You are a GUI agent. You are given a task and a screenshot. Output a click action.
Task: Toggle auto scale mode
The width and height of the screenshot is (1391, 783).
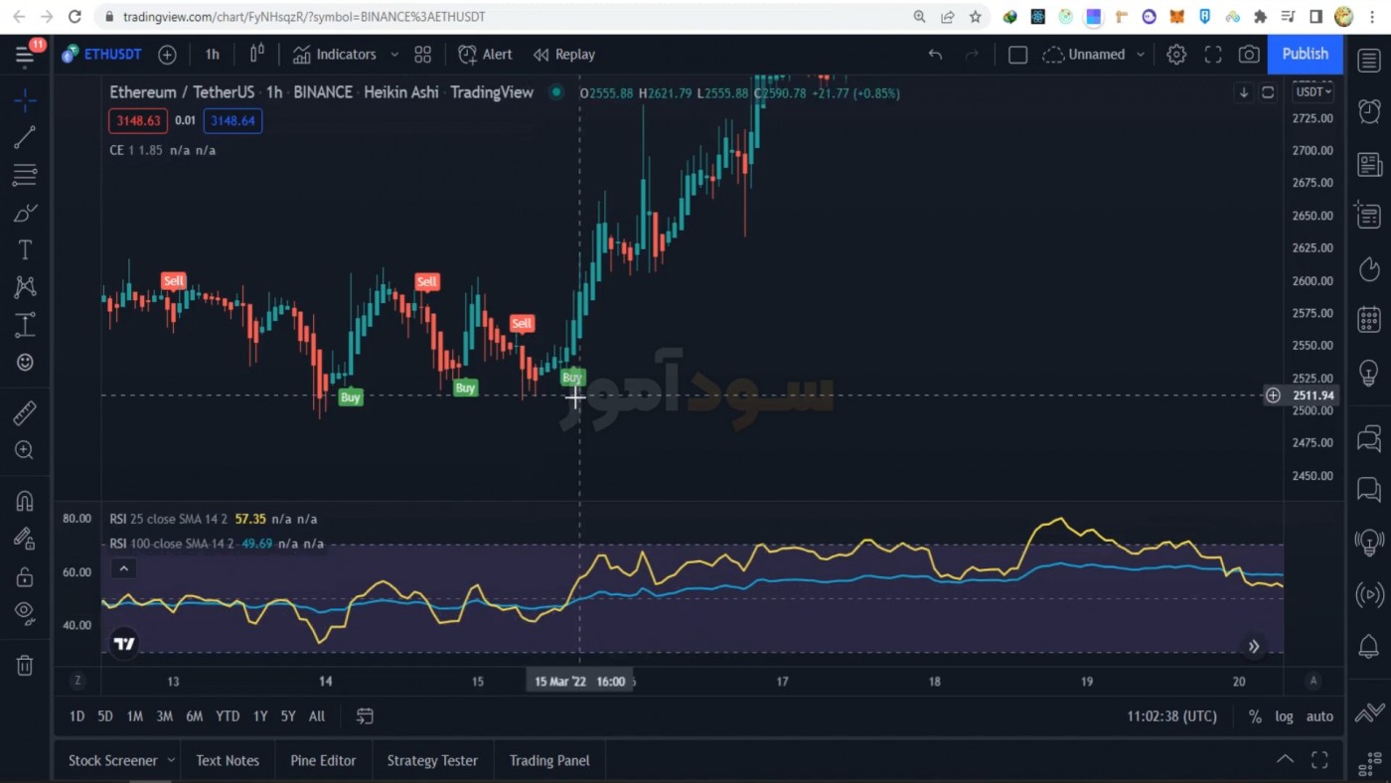pos(1319,716)
